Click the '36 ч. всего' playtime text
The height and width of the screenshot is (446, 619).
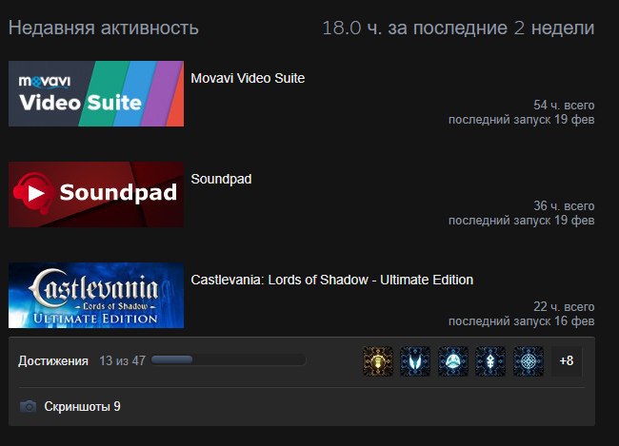coord(564,205)
